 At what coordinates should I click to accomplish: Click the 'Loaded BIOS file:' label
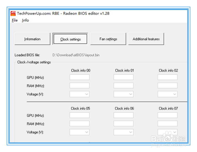pos(27,55)
